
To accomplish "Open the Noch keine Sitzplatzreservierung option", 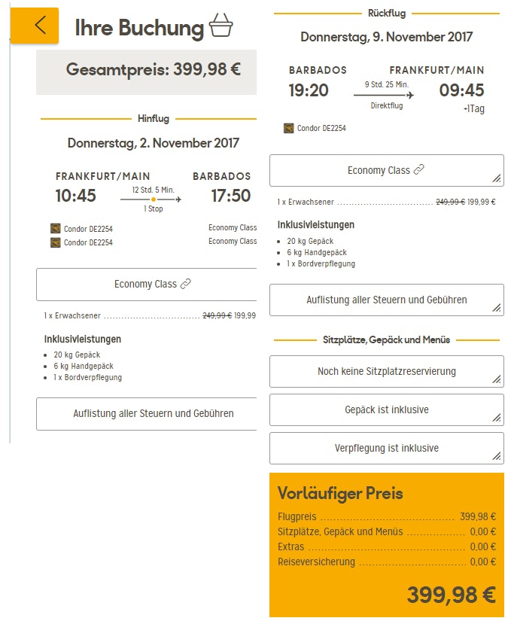I will click(x=386, y=371).
